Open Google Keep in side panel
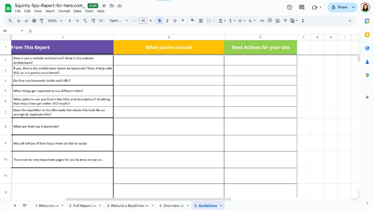 [367, 35]
